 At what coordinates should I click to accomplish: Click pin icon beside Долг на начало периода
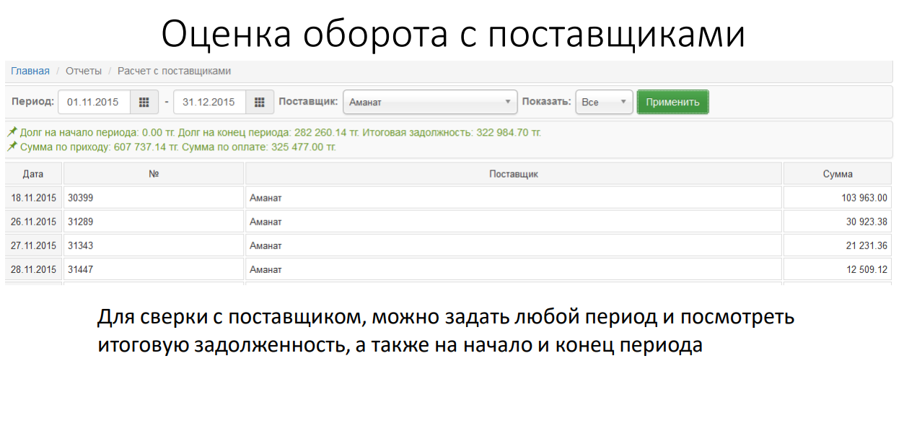point(12,133)
